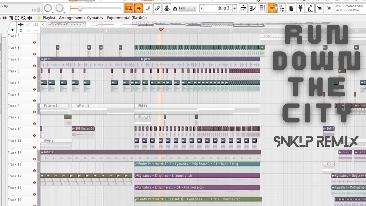Open menu of Kick 4 Band 1 freq clip
Screen dimensions: 366x206
pyautogui.click(x=136, y=199)
